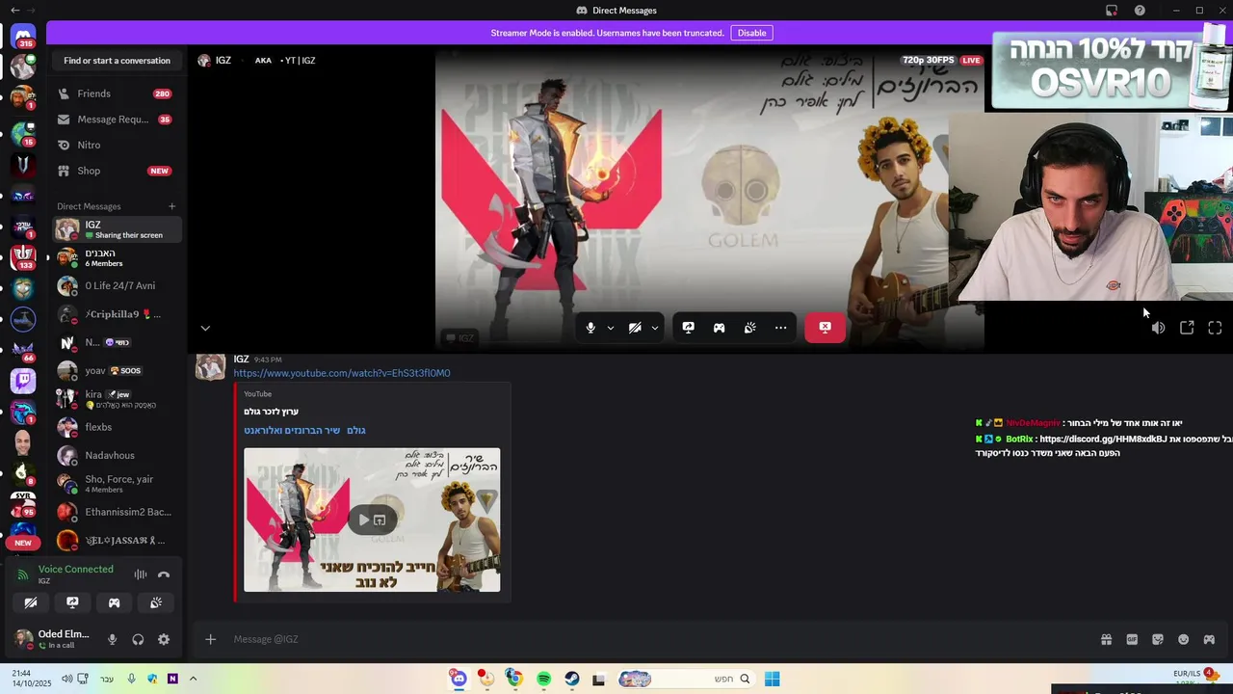Open camera options arrow in stream controls
1233x694 pixels.
click(x=655, y=328)
